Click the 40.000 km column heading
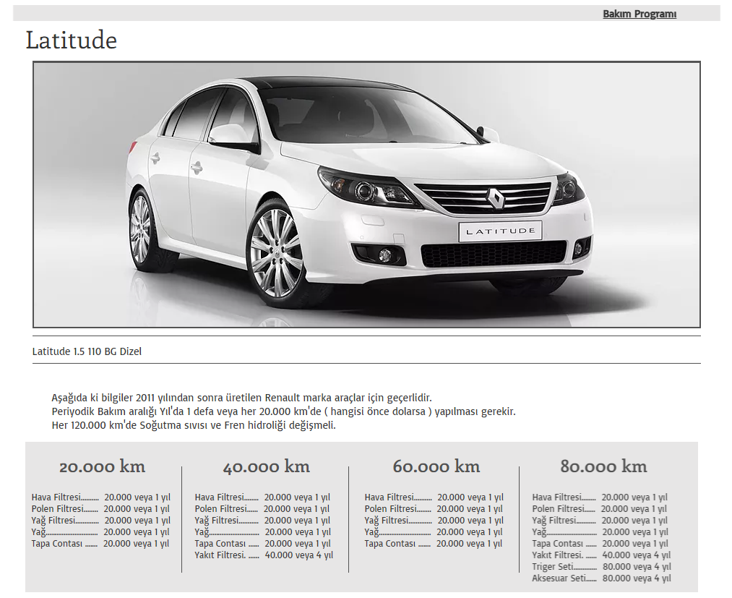 coord(266,466)
